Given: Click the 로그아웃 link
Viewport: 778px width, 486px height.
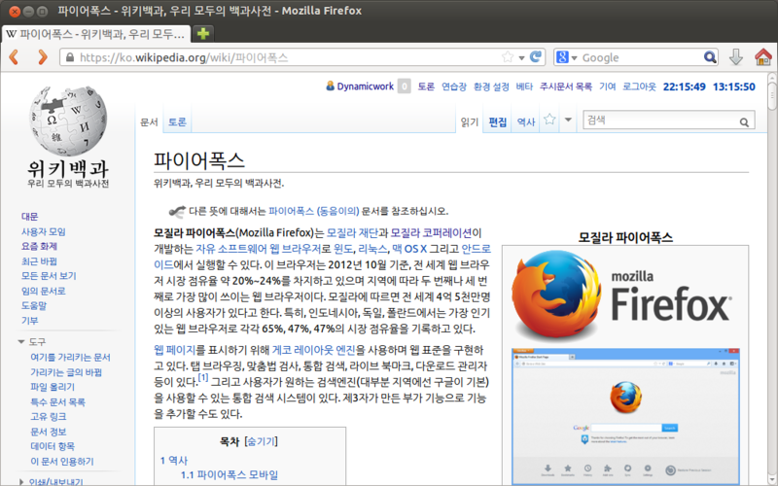Looking at the screenshot, I should 639,87.
